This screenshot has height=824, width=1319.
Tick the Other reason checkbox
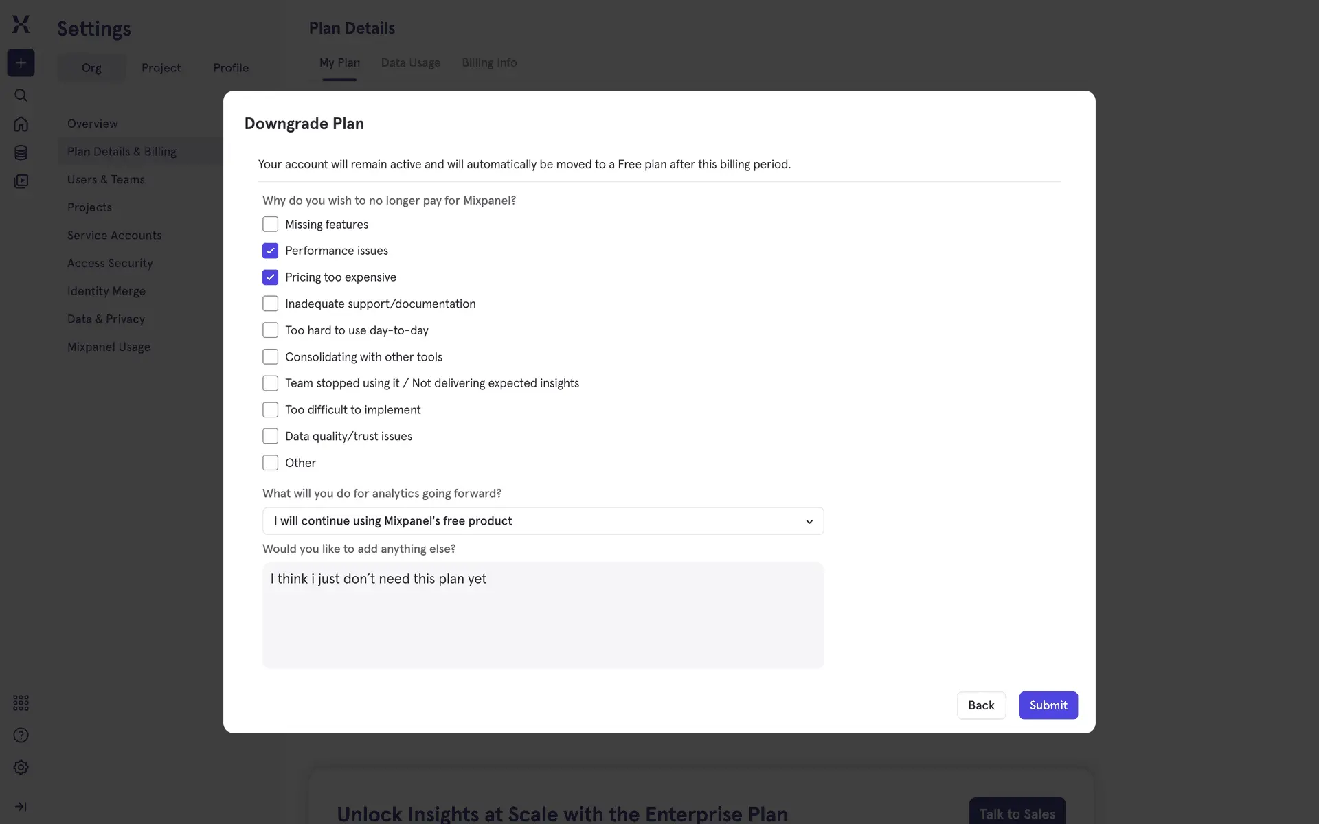(x=271, y=463)
